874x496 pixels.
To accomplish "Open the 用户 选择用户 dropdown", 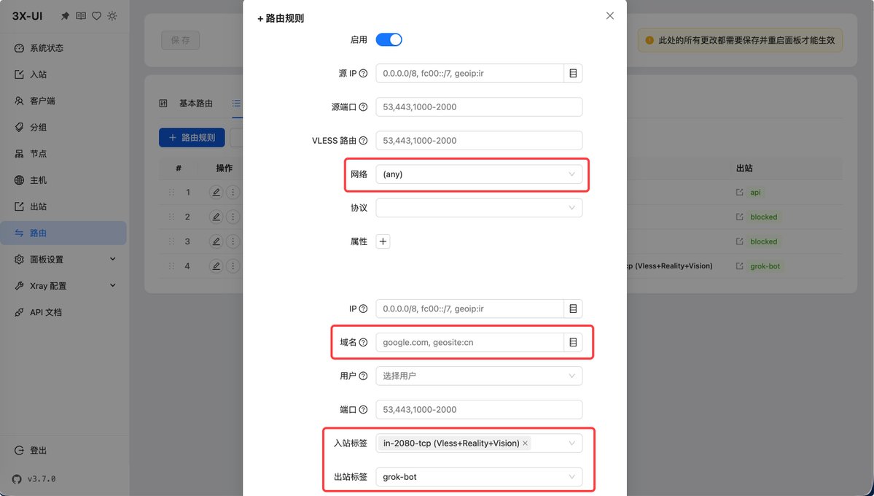I will tap(479, 376).
